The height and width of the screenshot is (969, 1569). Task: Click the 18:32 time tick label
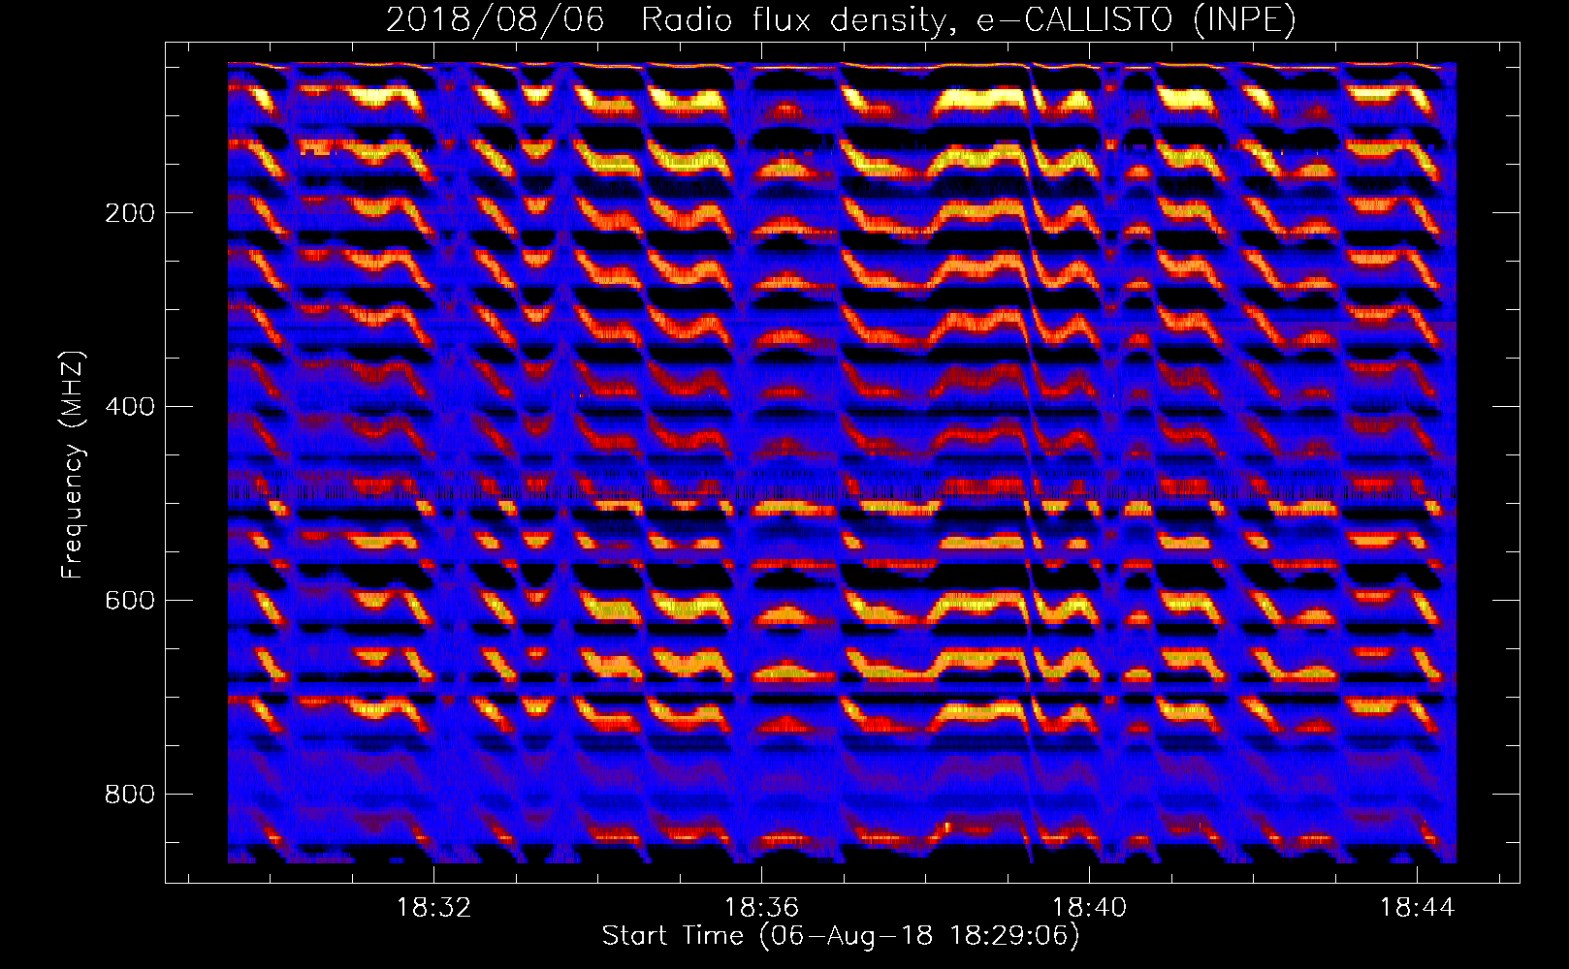[x=433, y=907]
